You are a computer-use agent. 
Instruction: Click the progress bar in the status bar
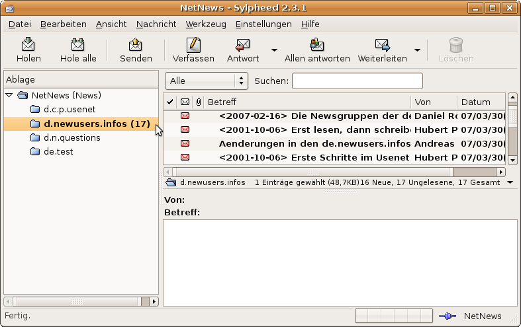pos(394,316)
